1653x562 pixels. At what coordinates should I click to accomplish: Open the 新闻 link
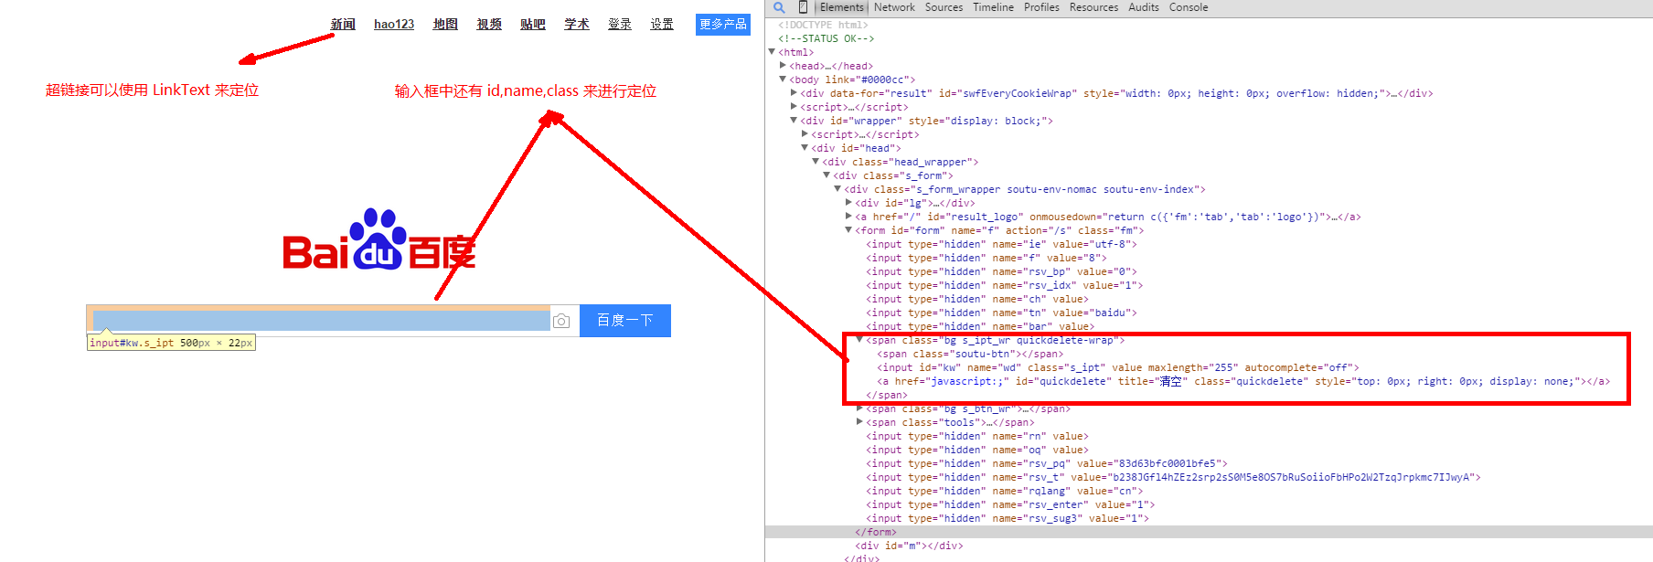point(343,24)
